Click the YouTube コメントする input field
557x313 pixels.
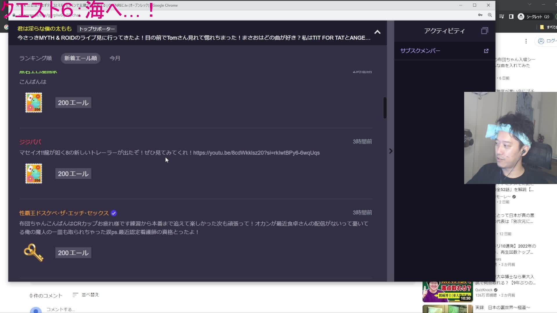[x=61, y=310]
